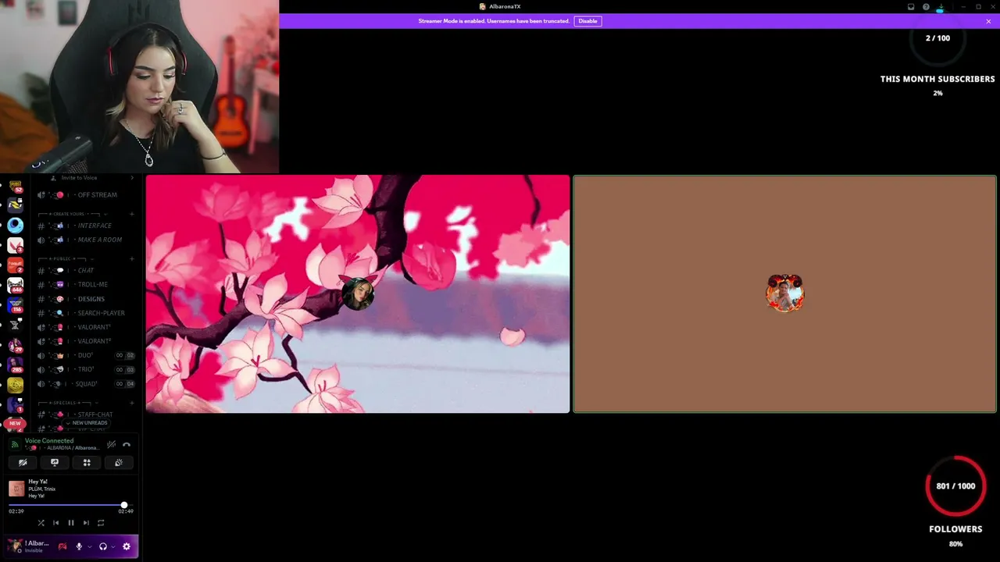
Task: Open the Discord help icon
Action: (x=926, y=7)
